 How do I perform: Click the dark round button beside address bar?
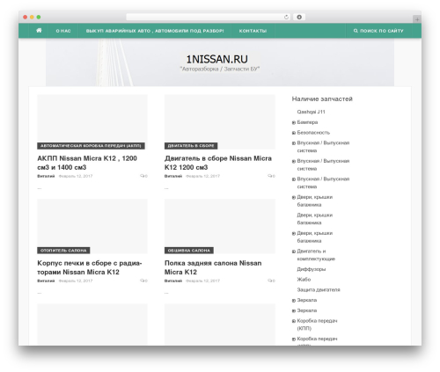(299, 17)
